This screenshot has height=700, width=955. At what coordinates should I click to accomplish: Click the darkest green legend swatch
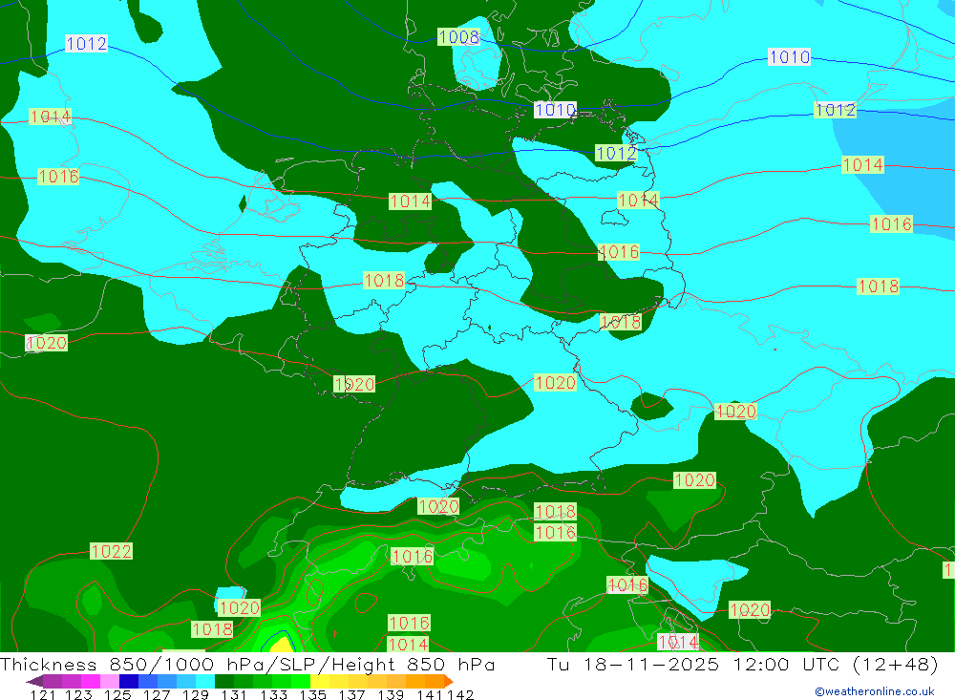click(224, 681)
